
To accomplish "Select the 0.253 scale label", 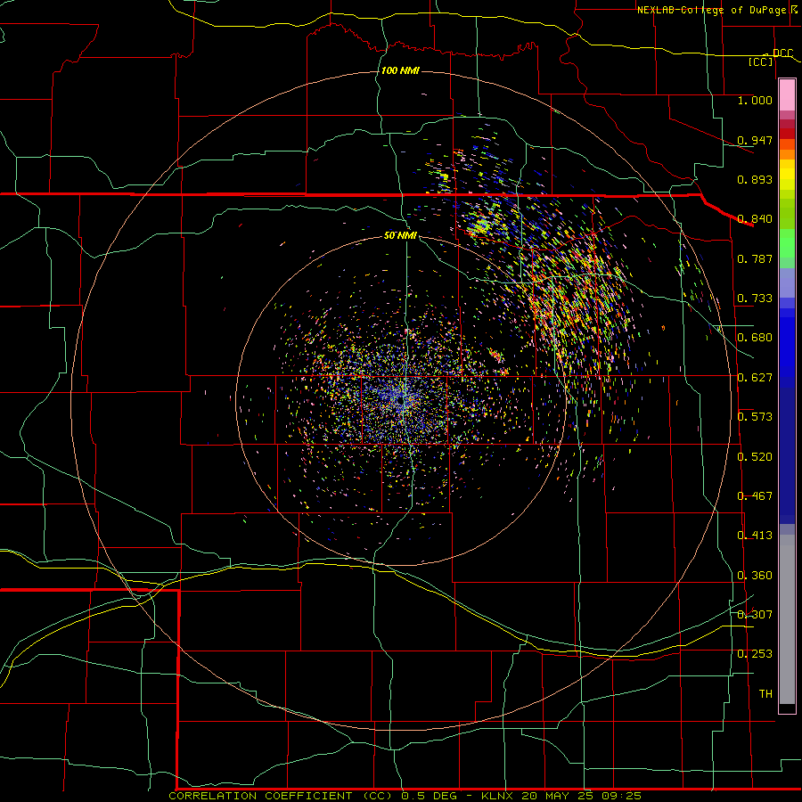I will click(x=755, y=654).
